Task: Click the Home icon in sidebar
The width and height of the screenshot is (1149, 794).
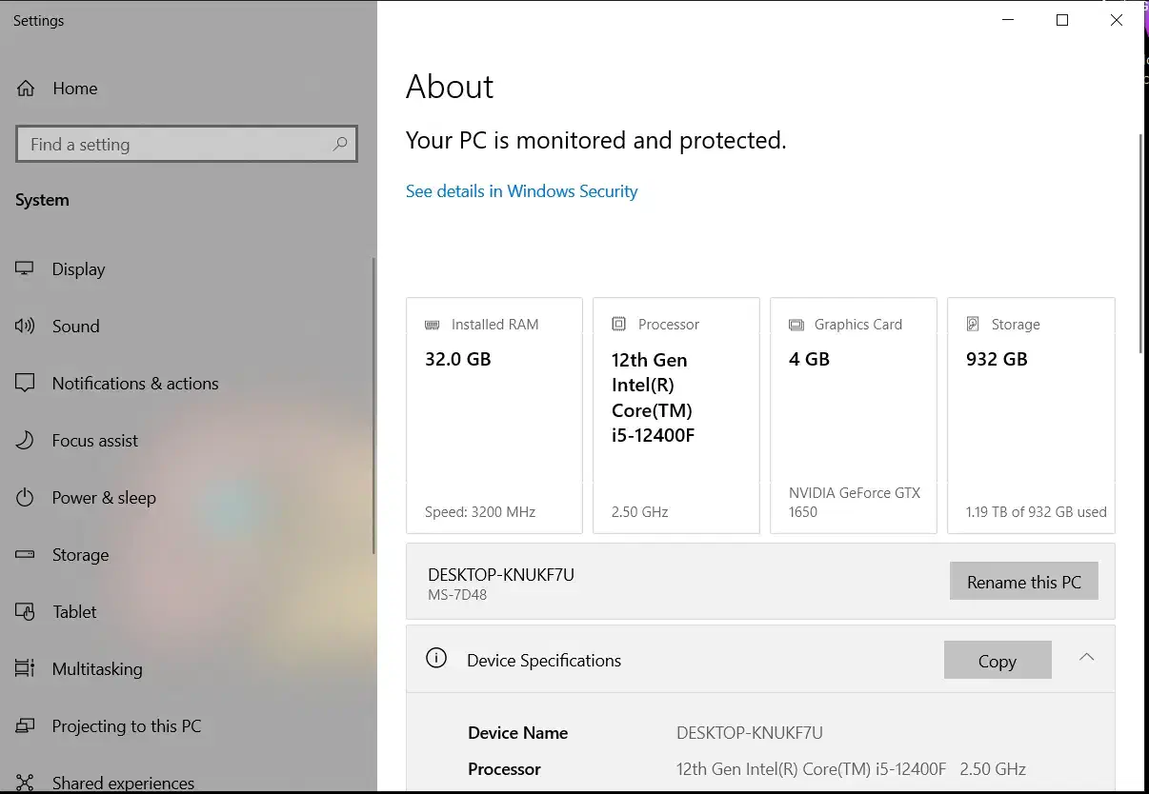Action: click(26, 89)
